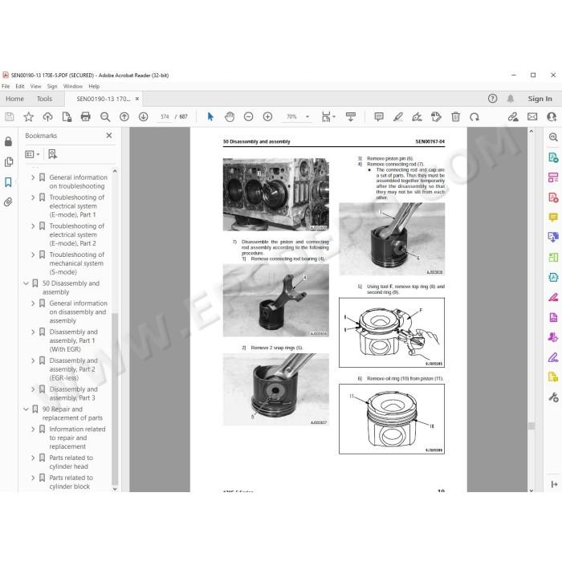
Task: Open the Sign menu
Action: [52, 87]
